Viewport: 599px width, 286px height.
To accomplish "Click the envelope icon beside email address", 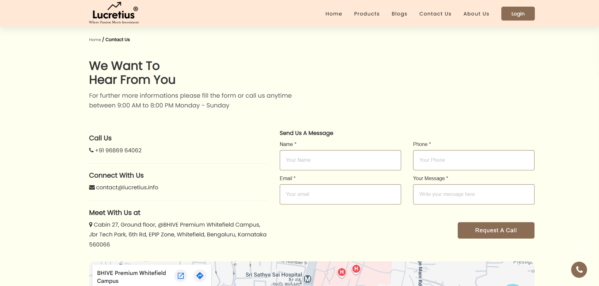I will pos(92,187).
